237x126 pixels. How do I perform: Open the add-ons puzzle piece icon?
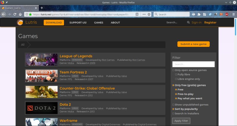click(199, 14)
